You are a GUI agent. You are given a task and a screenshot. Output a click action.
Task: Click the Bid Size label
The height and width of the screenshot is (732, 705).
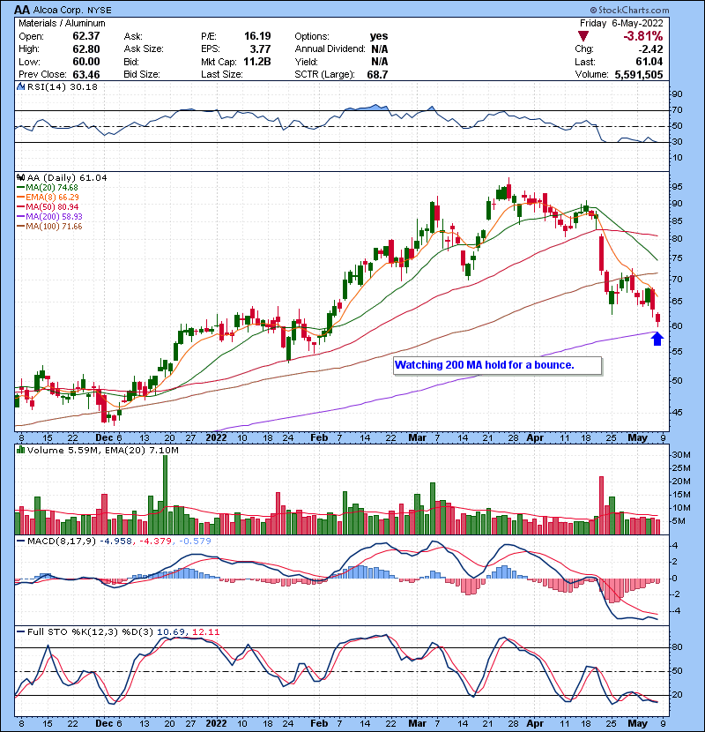(142, 74)
